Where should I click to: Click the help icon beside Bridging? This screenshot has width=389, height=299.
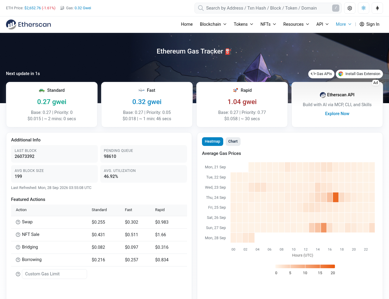click(18, 247)
